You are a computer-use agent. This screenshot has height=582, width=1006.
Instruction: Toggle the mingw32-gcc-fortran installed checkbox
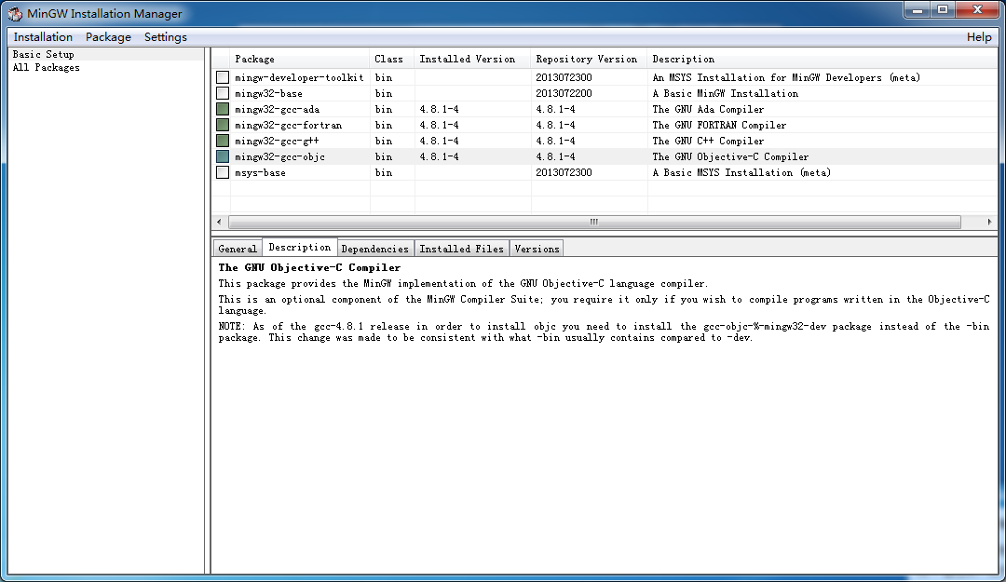point(223,125)
